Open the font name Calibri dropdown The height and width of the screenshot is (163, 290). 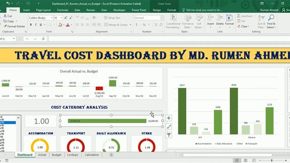pyautogui.click(x=52, y=18)
